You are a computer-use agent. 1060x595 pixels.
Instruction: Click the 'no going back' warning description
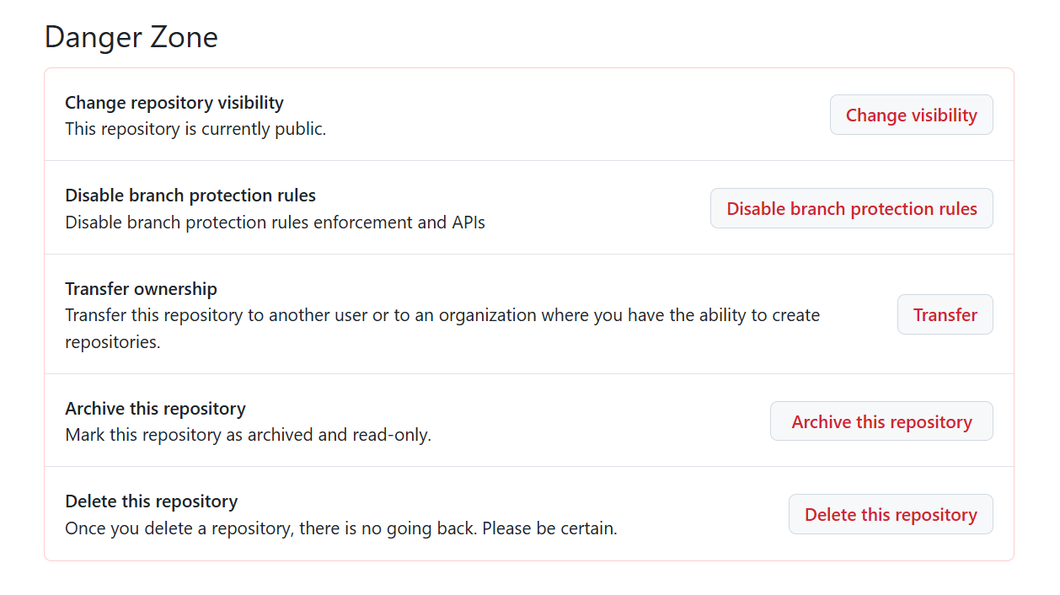[341, 528]
